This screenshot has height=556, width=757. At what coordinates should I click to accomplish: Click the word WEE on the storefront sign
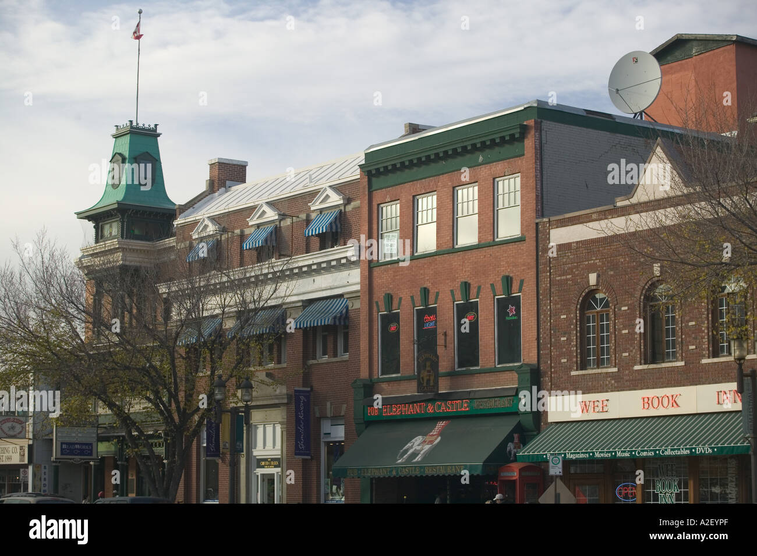[x=595, y=406]
